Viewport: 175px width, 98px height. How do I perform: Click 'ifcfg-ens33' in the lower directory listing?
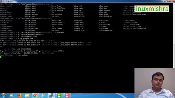pyautogui.click(x=6, y=20)
